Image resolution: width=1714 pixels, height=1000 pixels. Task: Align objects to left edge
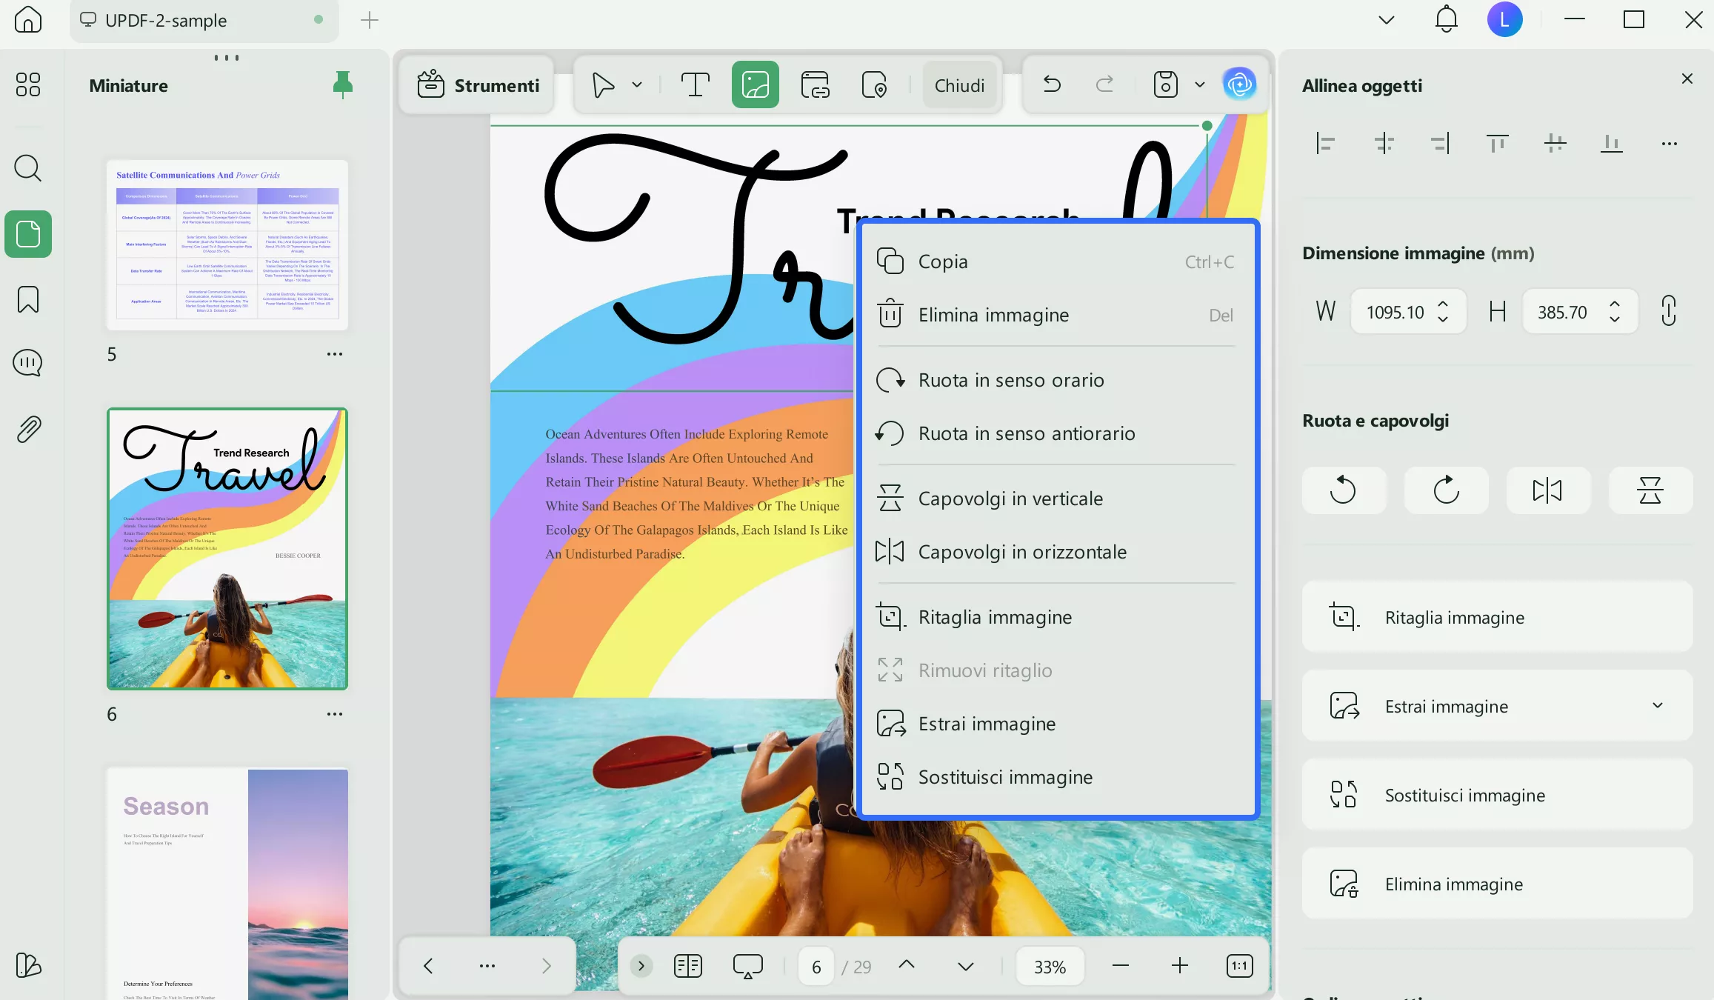tap(1325, 143)
